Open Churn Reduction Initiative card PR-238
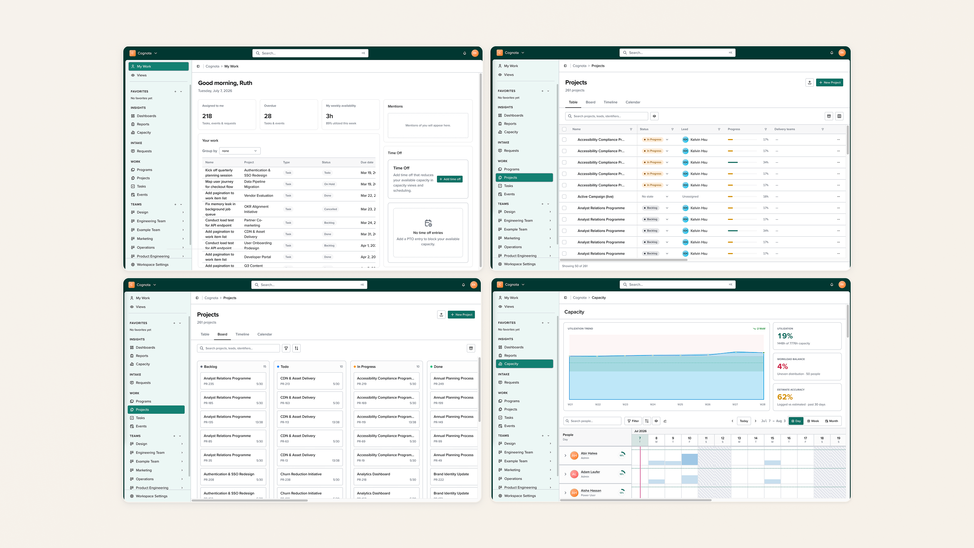 (x=310, y=476)
